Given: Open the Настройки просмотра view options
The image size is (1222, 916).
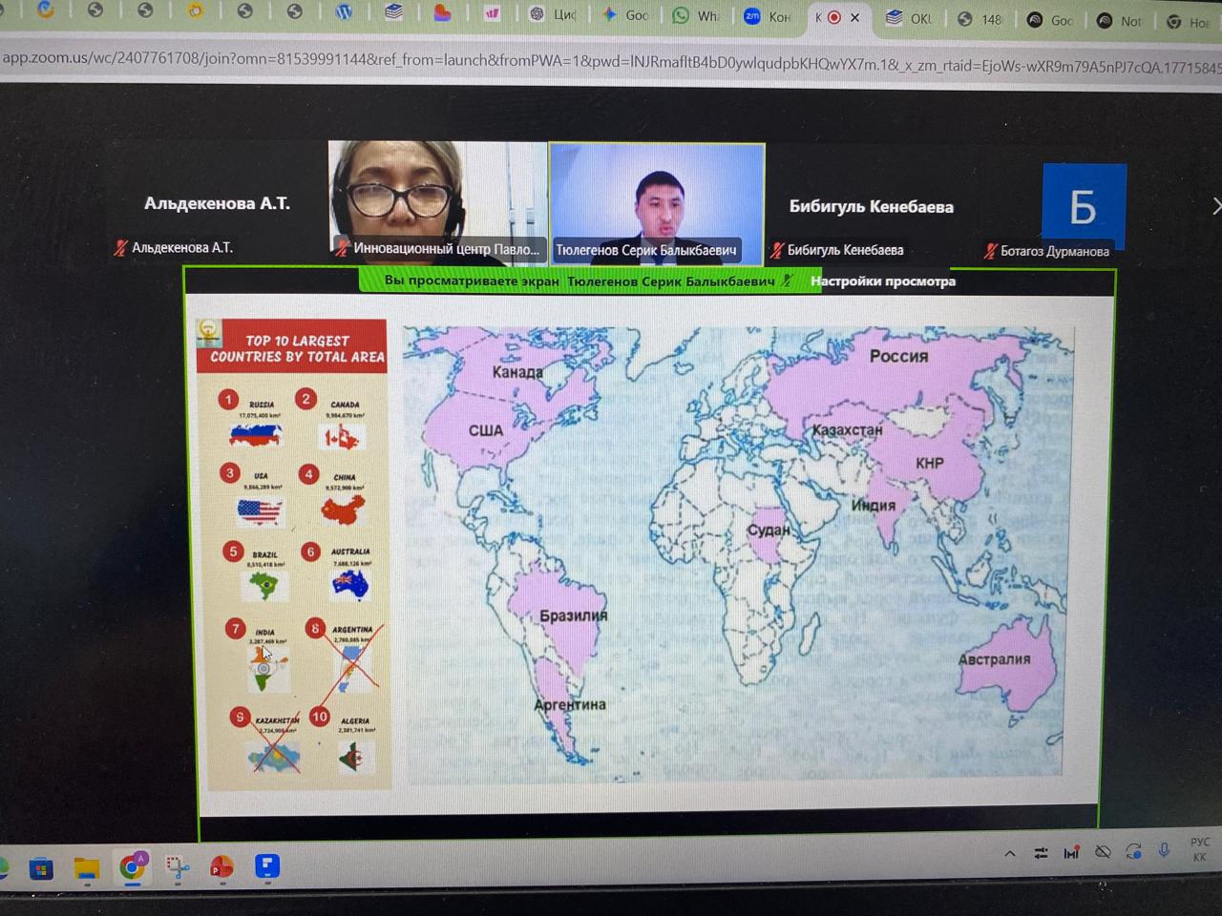Looking at the screenshot, I should tap(882, 281).
